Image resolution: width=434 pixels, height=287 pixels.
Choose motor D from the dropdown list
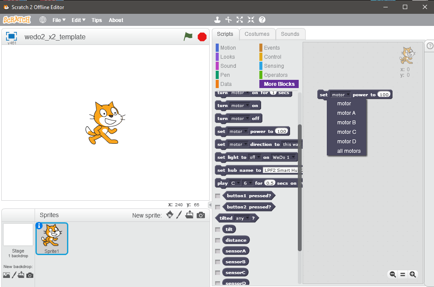(x=347, y=142)
